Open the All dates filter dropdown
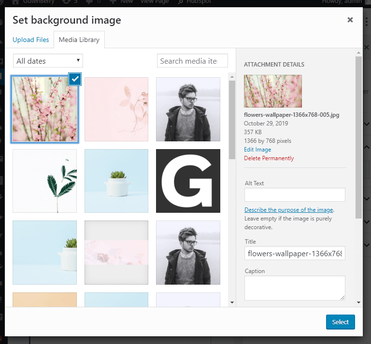 48,61
